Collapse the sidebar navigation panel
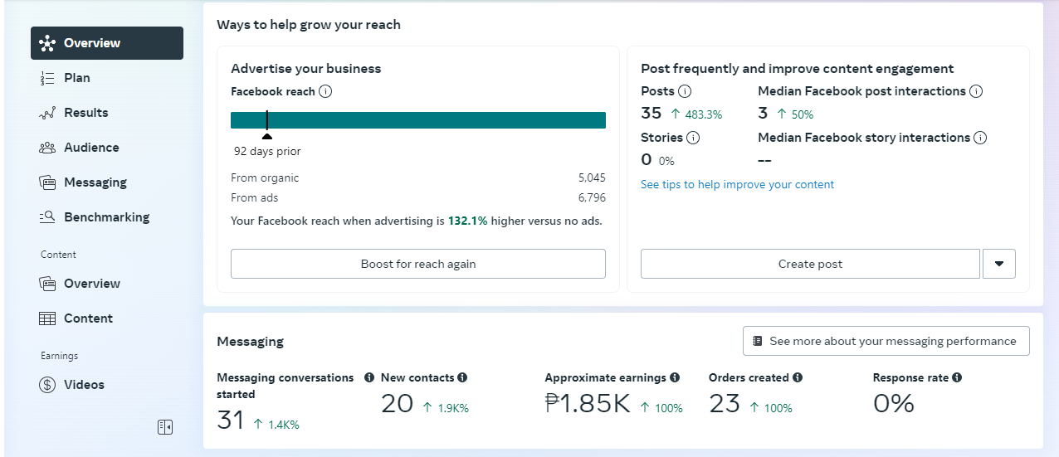The height and width of the screenshot is (457, 1059). (x=165, y=427)
